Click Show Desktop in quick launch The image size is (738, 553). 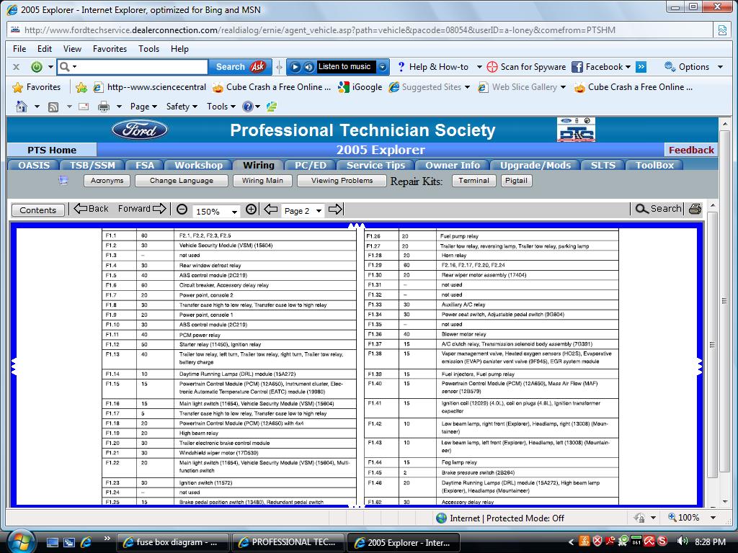52,542
